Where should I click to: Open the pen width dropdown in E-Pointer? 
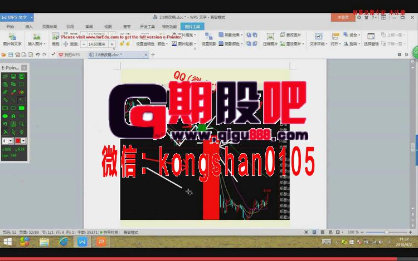click(x=11, y=141)
